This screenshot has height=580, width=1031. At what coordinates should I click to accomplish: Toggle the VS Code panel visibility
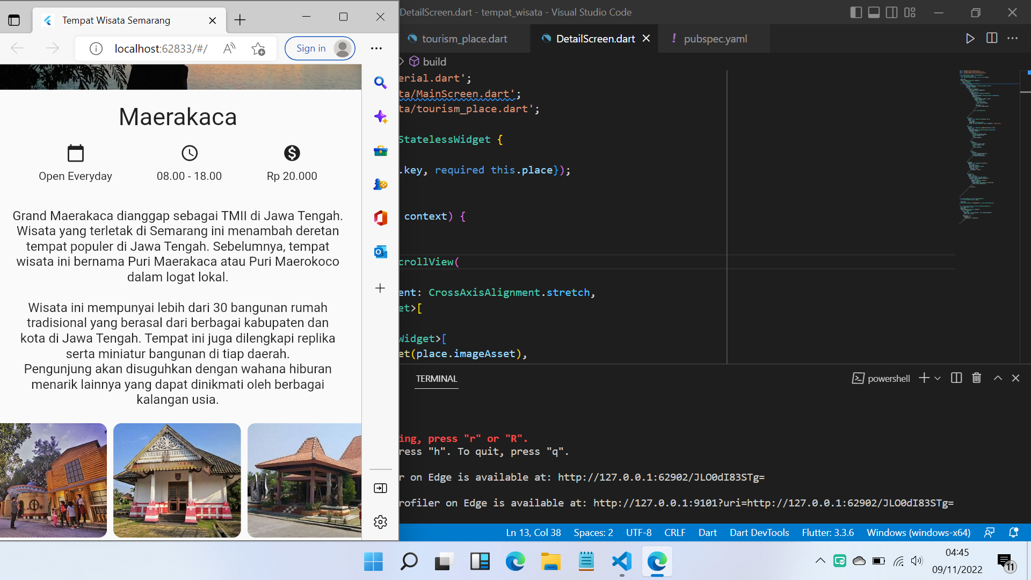[874, 12]
